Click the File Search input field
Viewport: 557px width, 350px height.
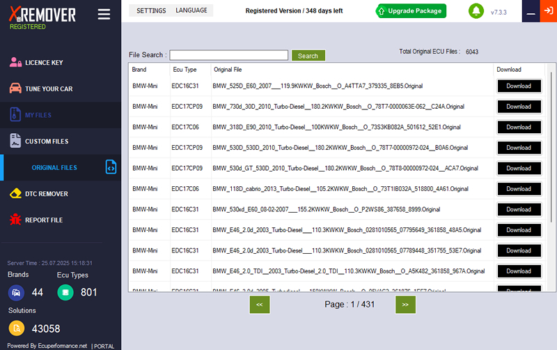[229, 55]
